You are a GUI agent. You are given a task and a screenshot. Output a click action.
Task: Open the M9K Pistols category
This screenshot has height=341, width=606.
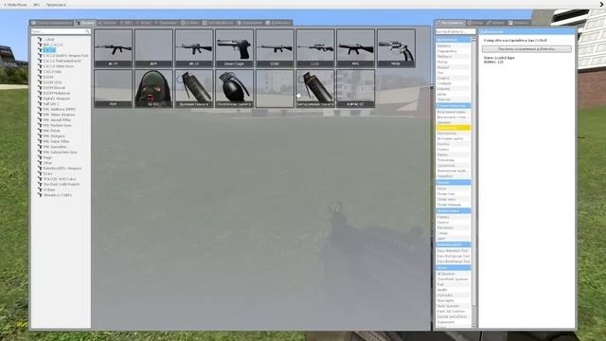(51, 131)
